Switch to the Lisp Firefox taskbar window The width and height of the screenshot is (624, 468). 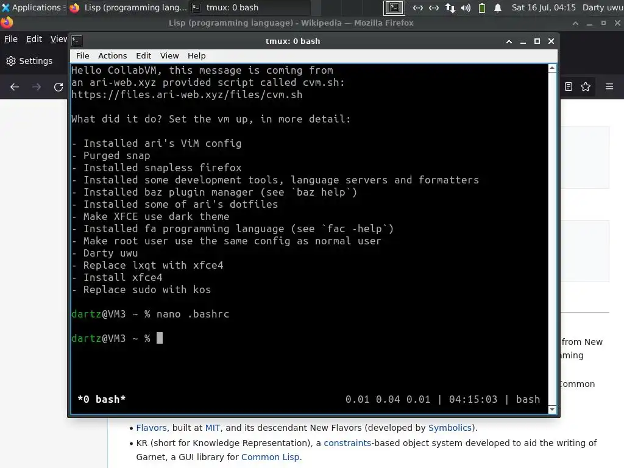(128, 7)
